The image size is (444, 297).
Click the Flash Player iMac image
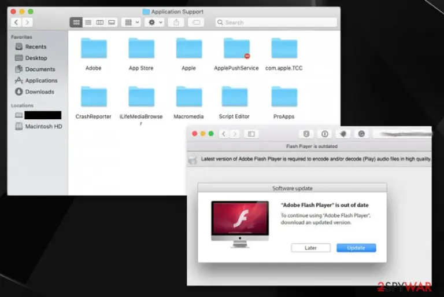pyautogui.click(x=240, y=225)
